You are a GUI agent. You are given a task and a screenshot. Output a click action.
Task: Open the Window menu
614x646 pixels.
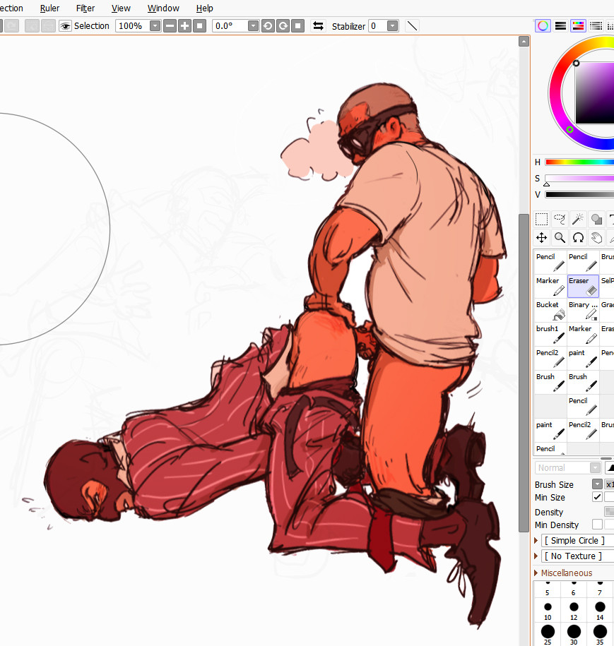[163, 8]
